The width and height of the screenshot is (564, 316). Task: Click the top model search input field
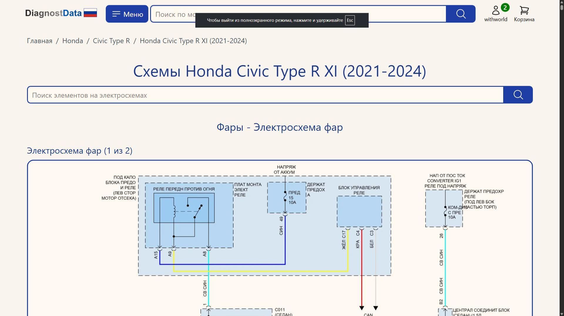pos(176,14)
